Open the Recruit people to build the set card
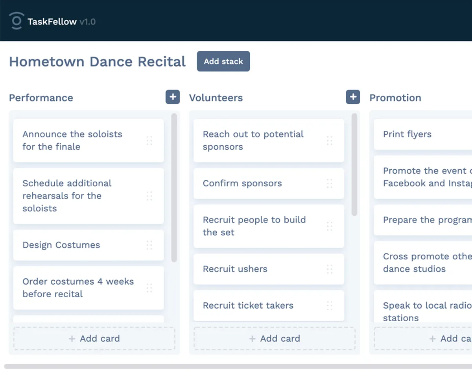 tap(254, 226)
